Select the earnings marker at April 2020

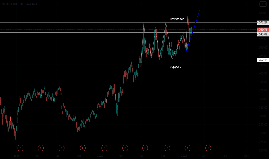pyautogui.click(x=125, y=148)
